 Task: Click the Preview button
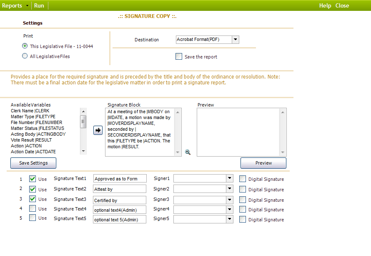(263, 163)
